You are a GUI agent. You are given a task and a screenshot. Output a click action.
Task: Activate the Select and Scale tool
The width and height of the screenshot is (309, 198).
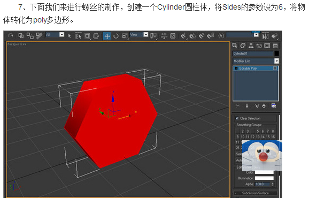coord(125,36)
